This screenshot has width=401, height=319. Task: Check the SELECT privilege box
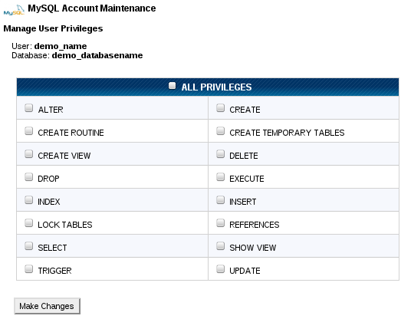coord(29,246)
